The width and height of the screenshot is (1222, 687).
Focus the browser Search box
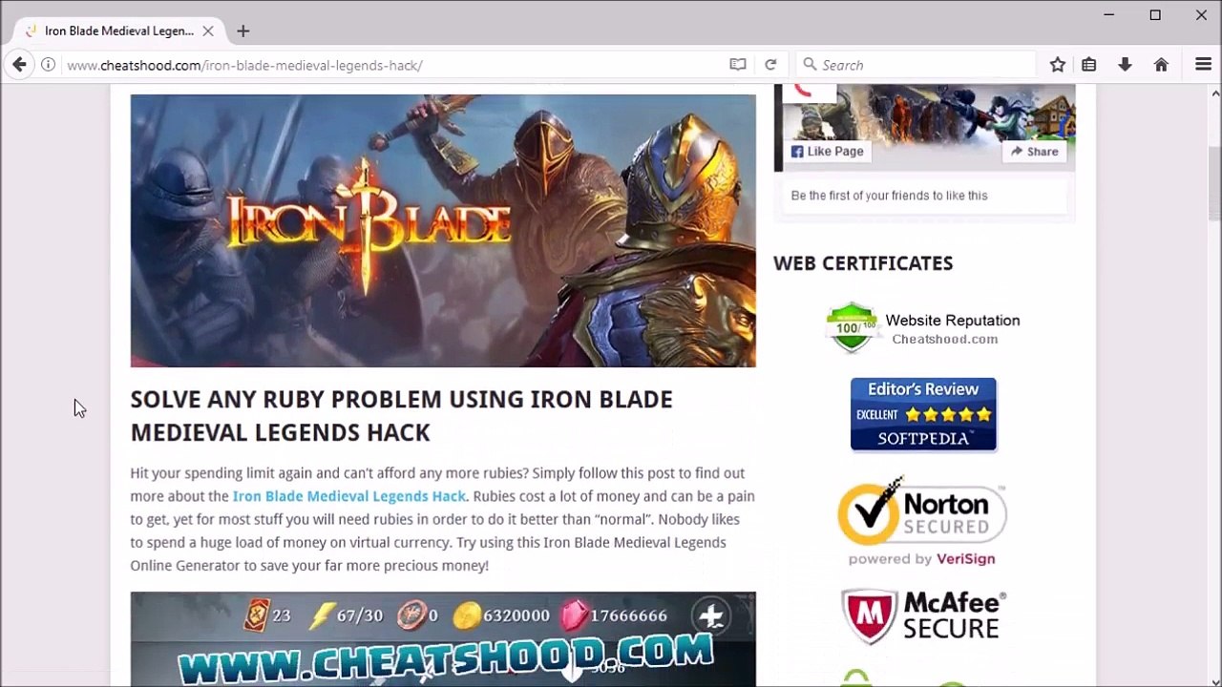[x=916, y=65]
